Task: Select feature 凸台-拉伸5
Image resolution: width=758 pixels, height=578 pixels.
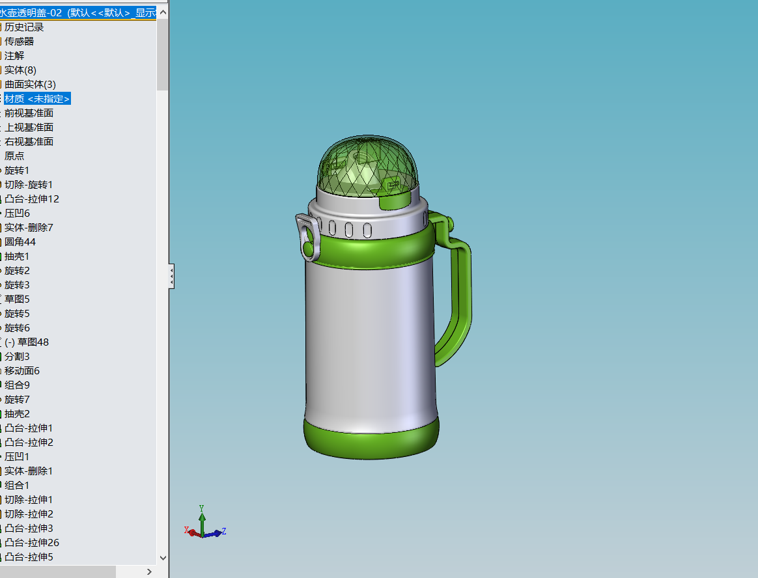Action: point(29,557)
